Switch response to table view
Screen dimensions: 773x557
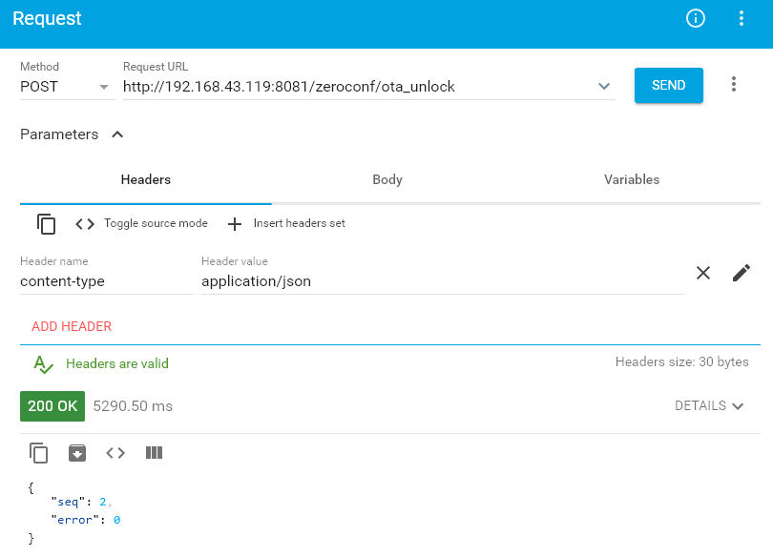(154, 453)
